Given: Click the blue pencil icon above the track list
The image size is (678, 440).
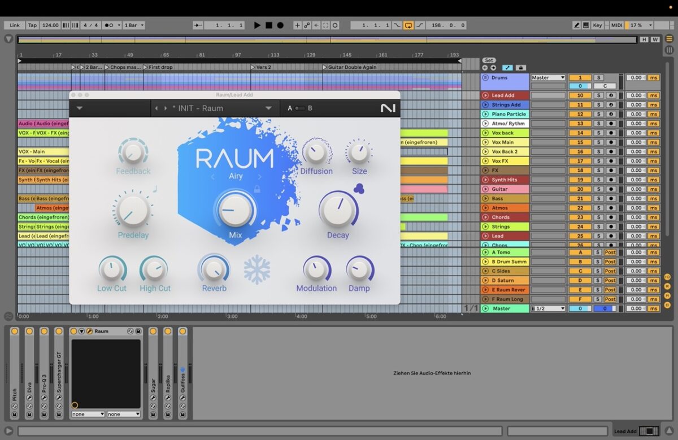Looking at the screenshot, I should click(507, 67).
